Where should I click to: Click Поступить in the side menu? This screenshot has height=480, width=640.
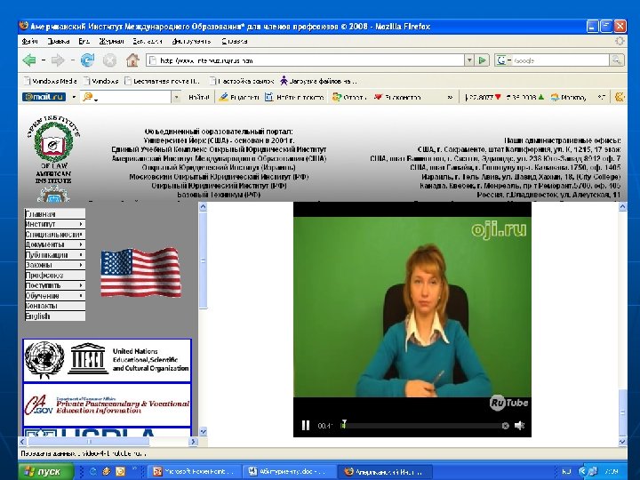coord(55,285)
